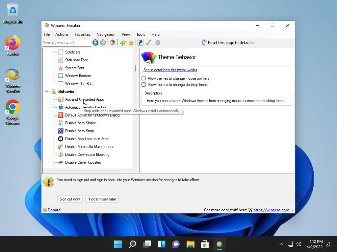The image size is (337, 252).
Task: Select the Behavior category label
Action: click(x=66, y=92)
